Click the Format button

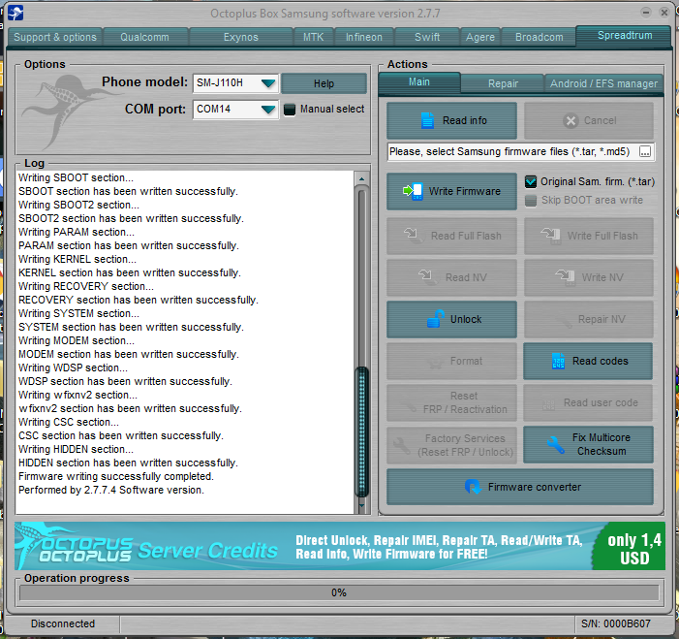tap(451, 361)
